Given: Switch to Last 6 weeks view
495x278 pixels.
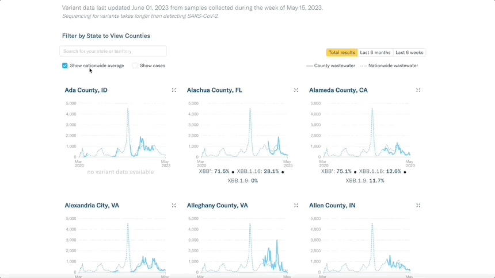Looking at the screenshot, I should [409, 53].
